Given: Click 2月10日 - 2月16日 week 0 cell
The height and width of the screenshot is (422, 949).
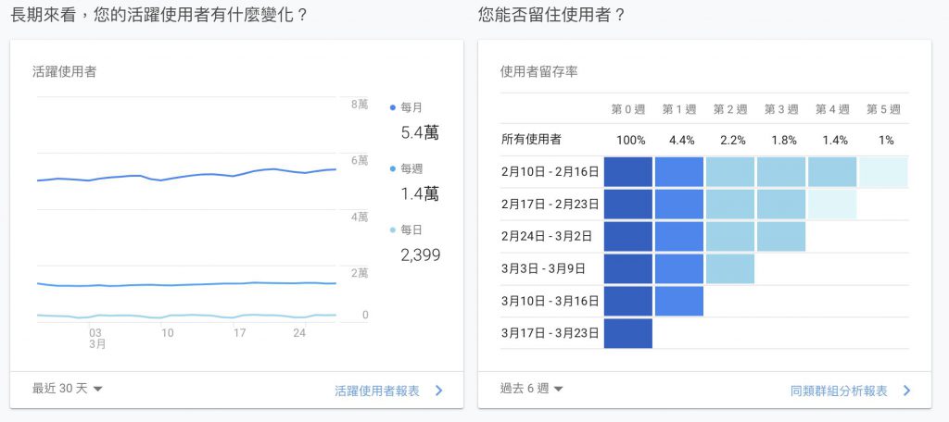Looking at the screenshot, I should (628, 172).
